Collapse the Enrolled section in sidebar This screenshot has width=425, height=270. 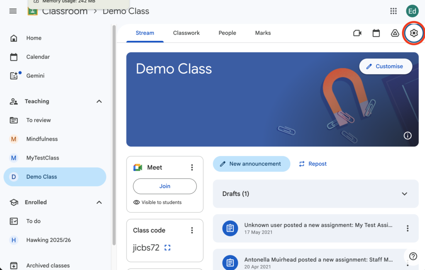coord(99,202)
